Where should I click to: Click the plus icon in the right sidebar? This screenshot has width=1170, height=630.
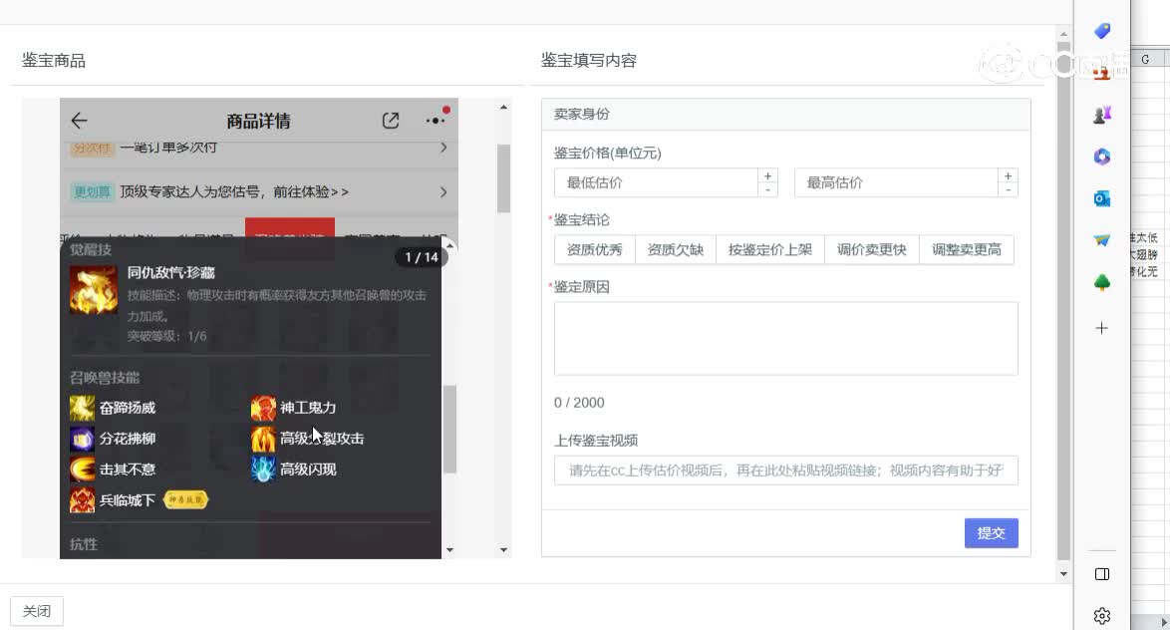[1101, 327]
